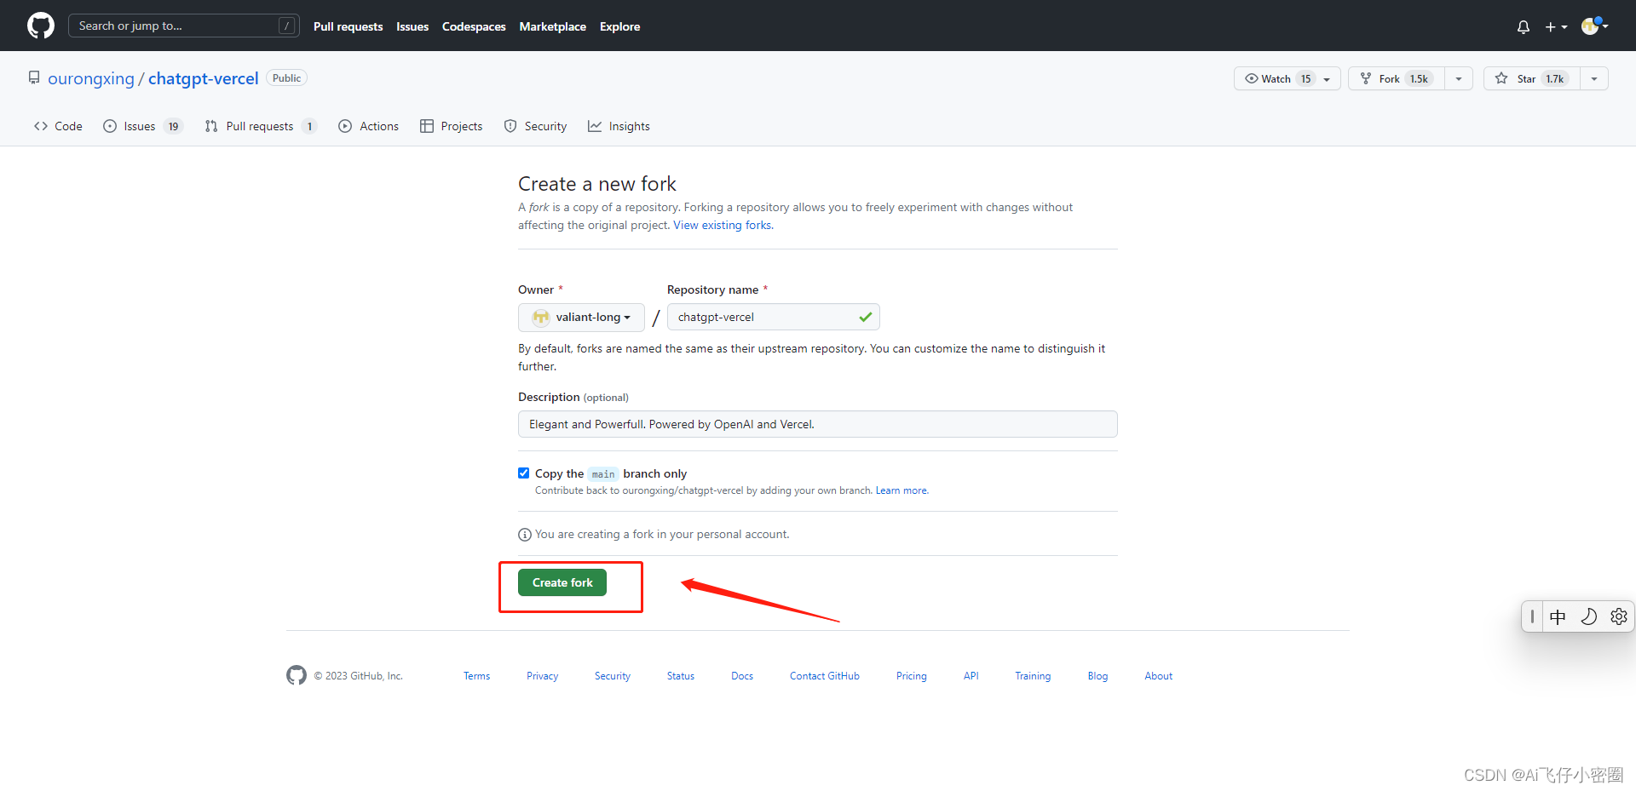Open the Actions tab

(368, 126)
